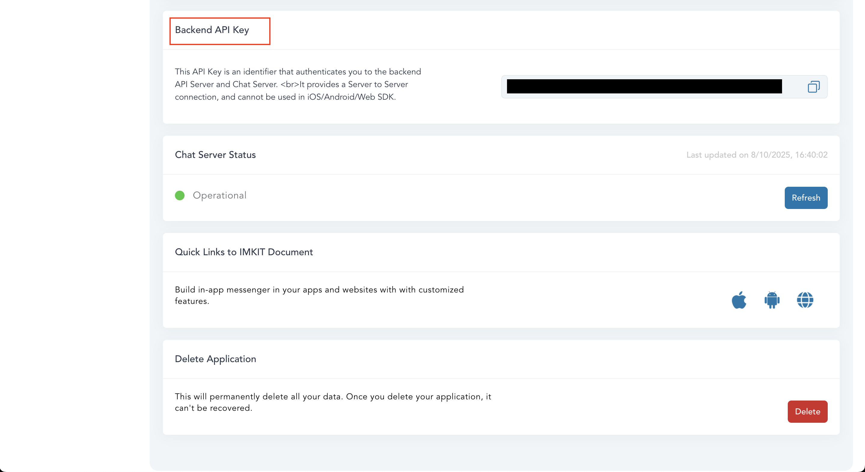Click the Operational status text
Viewport: 865px width, 472px height.
(x=220, y=195)
